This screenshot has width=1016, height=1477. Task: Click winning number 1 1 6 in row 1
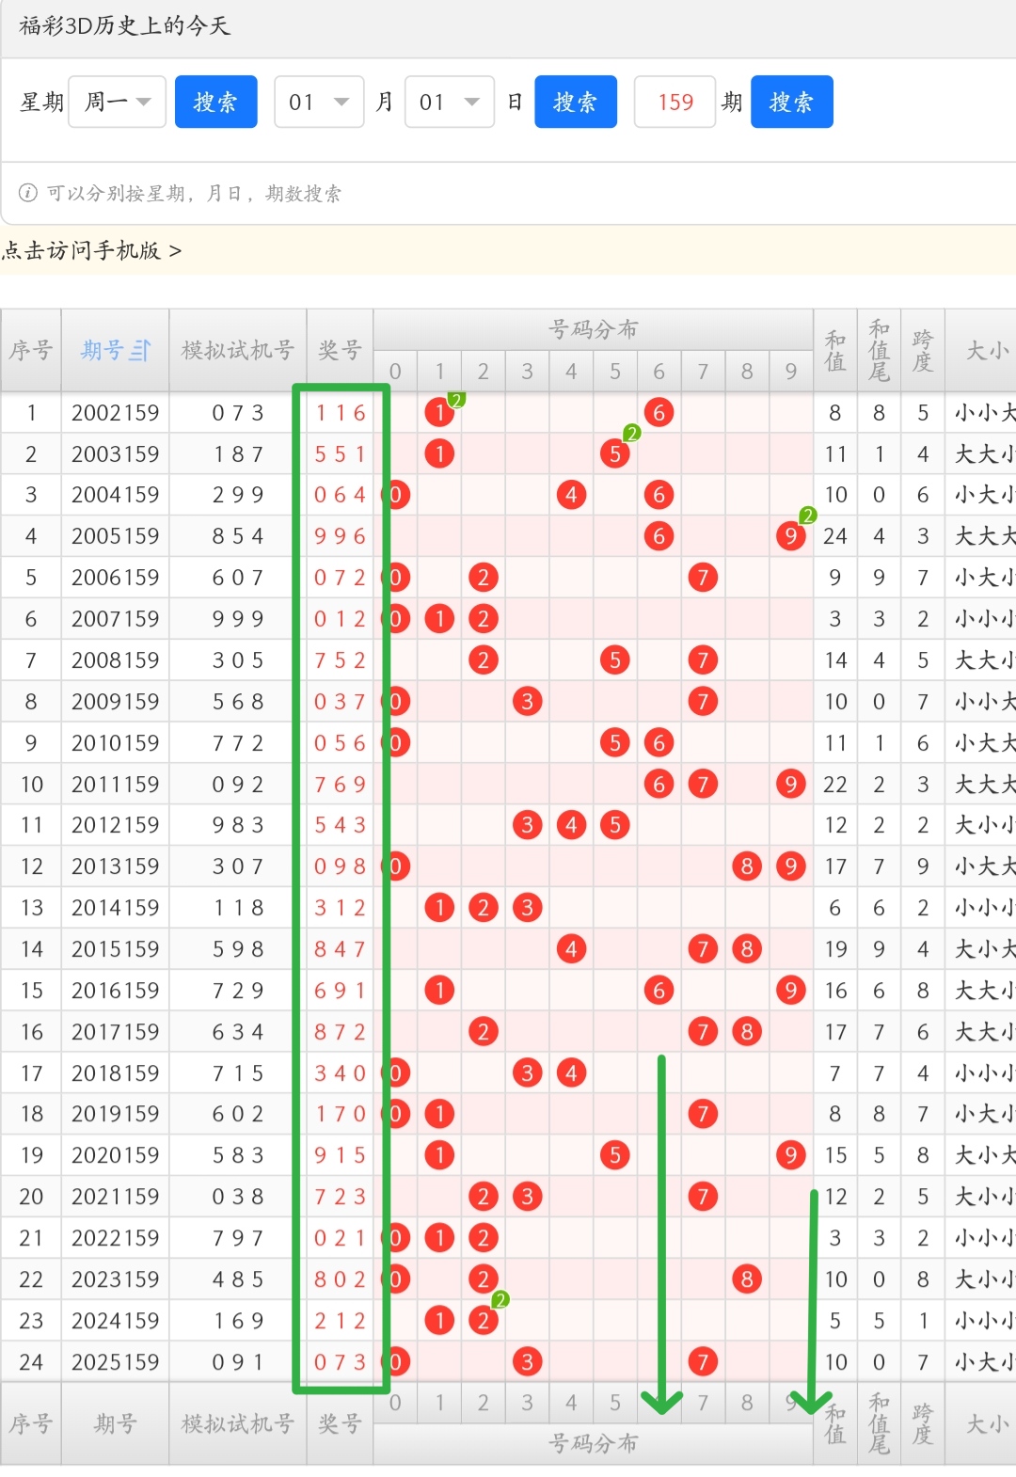tap(340, 413)
